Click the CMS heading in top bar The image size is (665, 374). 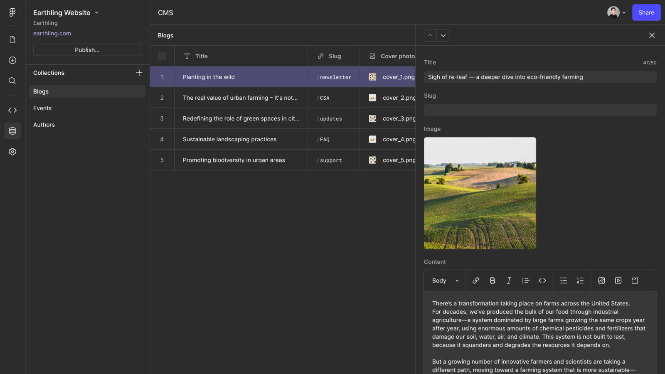tap(165, 12)
